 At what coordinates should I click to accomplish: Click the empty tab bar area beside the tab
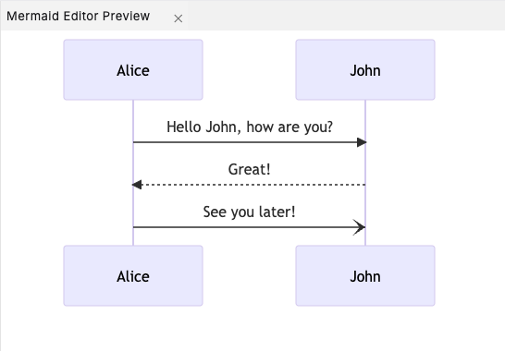tap(346, 16)
